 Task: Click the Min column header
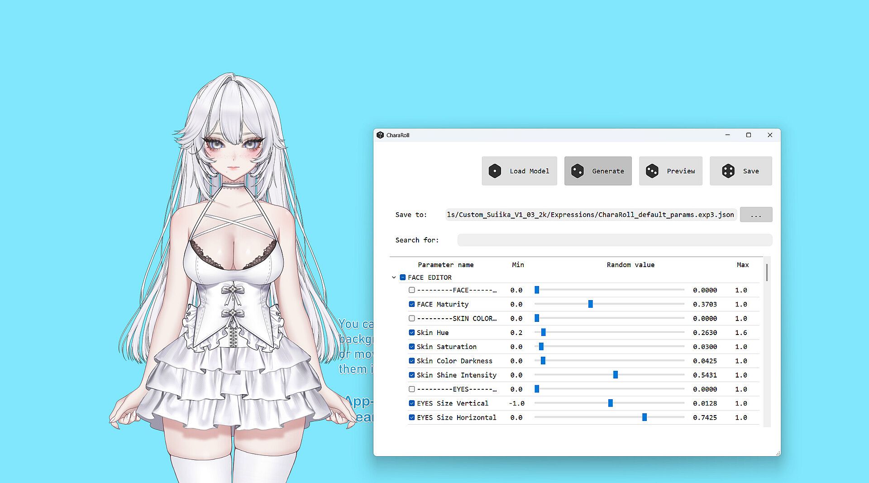pos(518,265)
